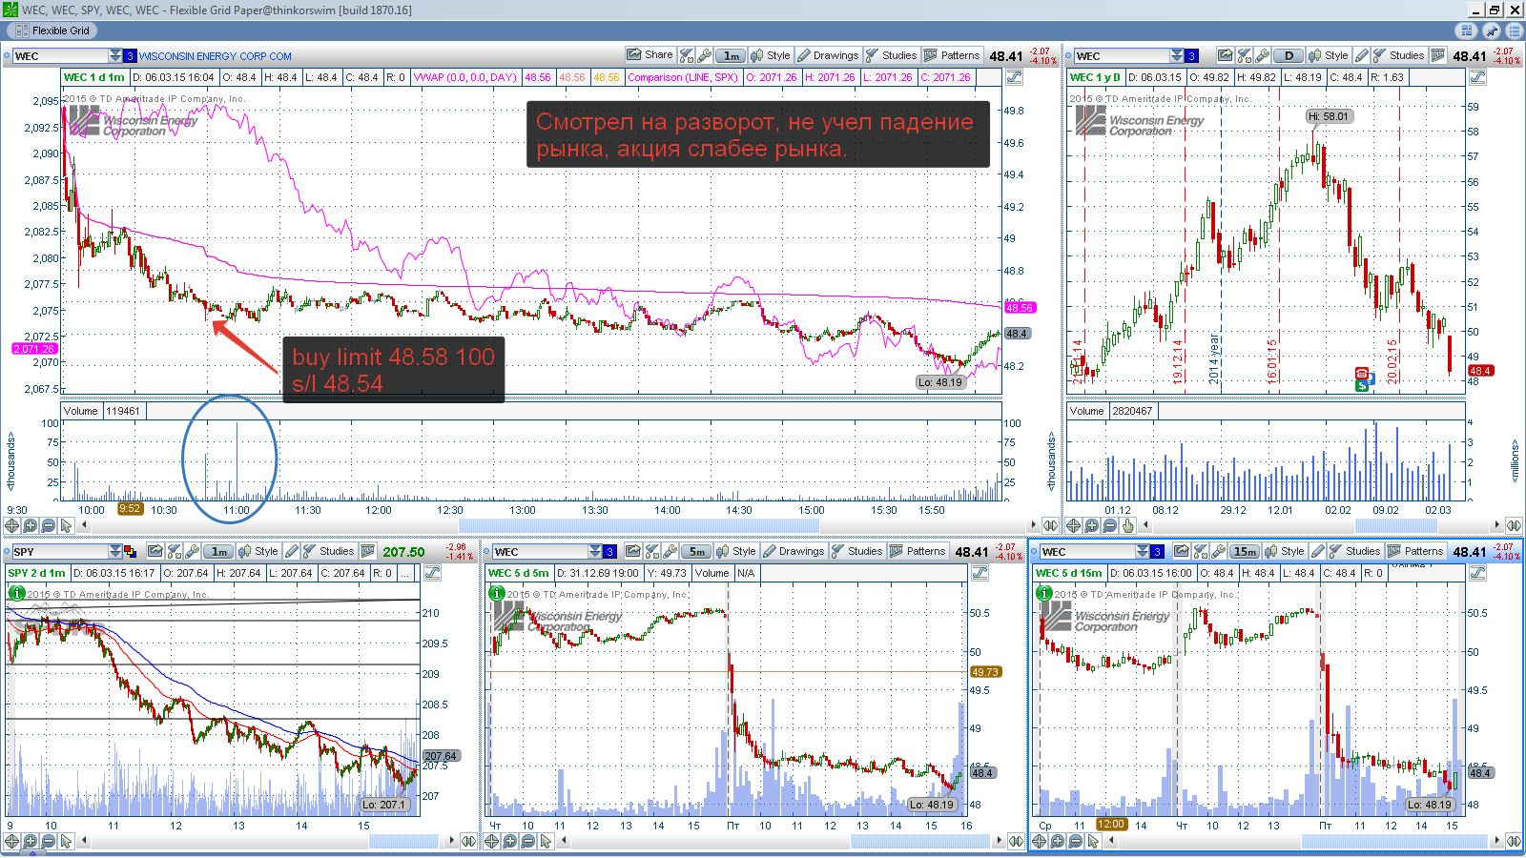The image size is (1526, 858).
Task: Toggle the chart scale icon on the main WEC 1m chart
Action: coord(1014,77)
